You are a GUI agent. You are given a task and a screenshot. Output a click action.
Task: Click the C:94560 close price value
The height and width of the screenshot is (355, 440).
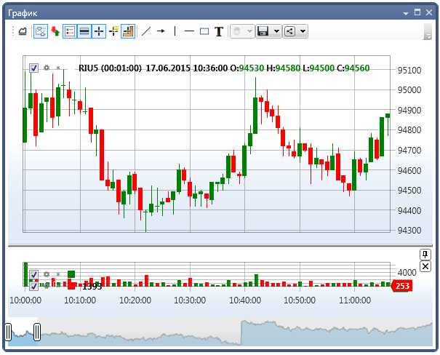click(353, 68)
